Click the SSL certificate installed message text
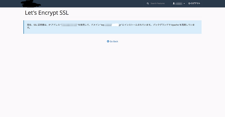The width and height of the screenshot is (225, 117). (111, 26)
